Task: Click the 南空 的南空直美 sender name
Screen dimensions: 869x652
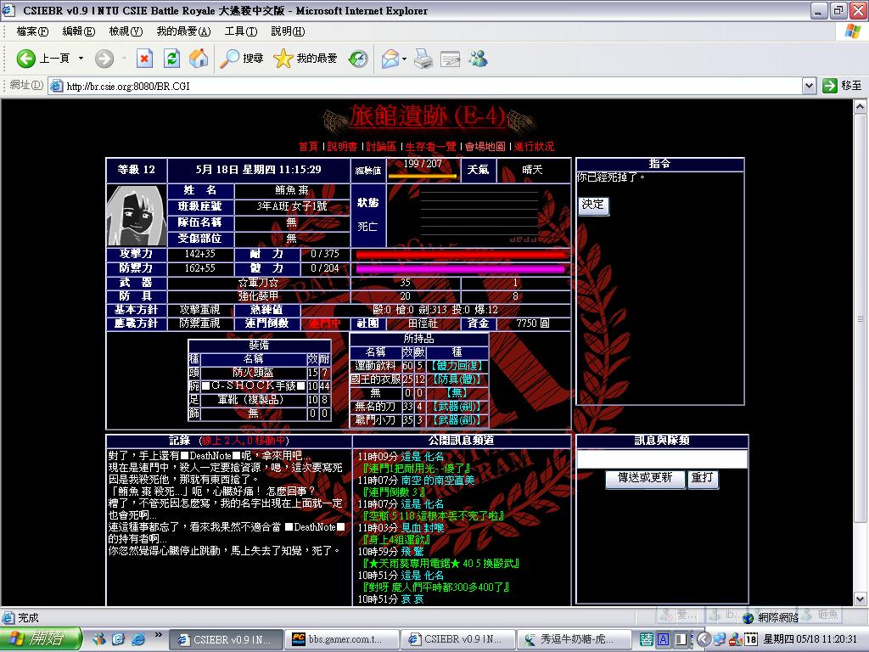Action: (438, 481)
